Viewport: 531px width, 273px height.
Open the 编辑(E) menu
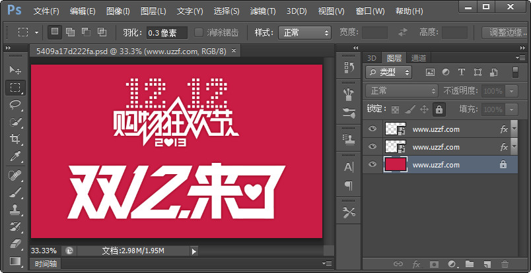[x=83, y=11]
